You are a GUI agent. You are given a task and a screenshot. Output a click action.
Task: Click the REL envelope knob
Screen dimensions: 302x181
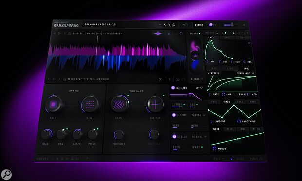tap(245, 62)
